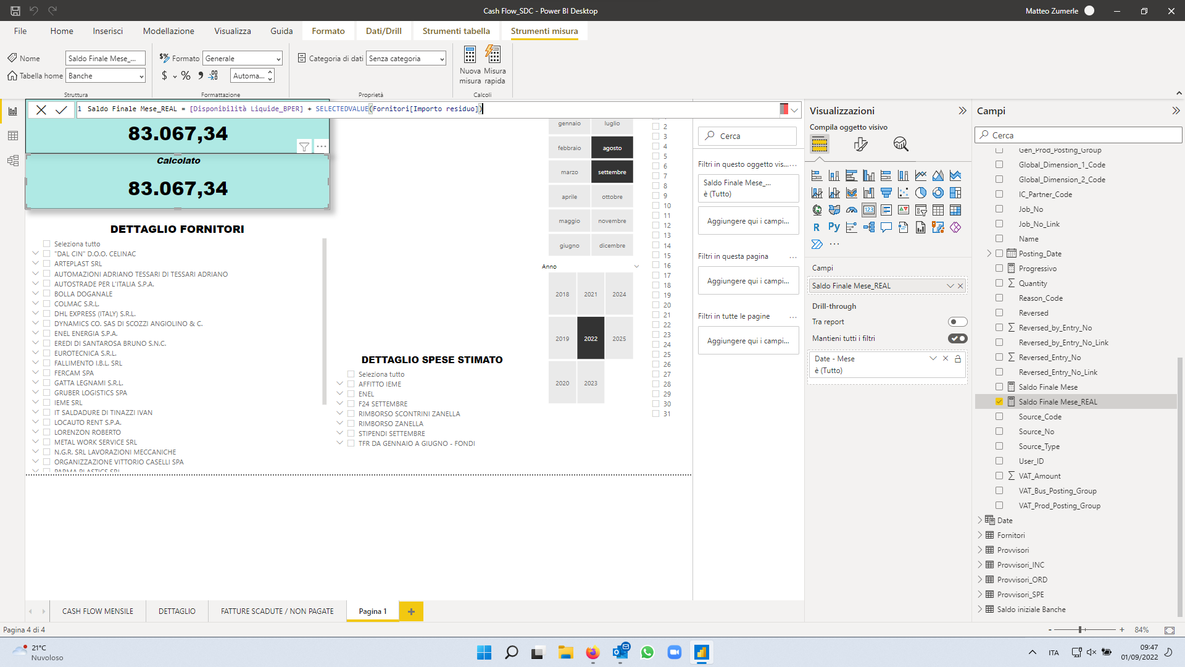Screen dimensions: 1185x667
Task: Open Model view in left sidebar
Action: point(12,161)
